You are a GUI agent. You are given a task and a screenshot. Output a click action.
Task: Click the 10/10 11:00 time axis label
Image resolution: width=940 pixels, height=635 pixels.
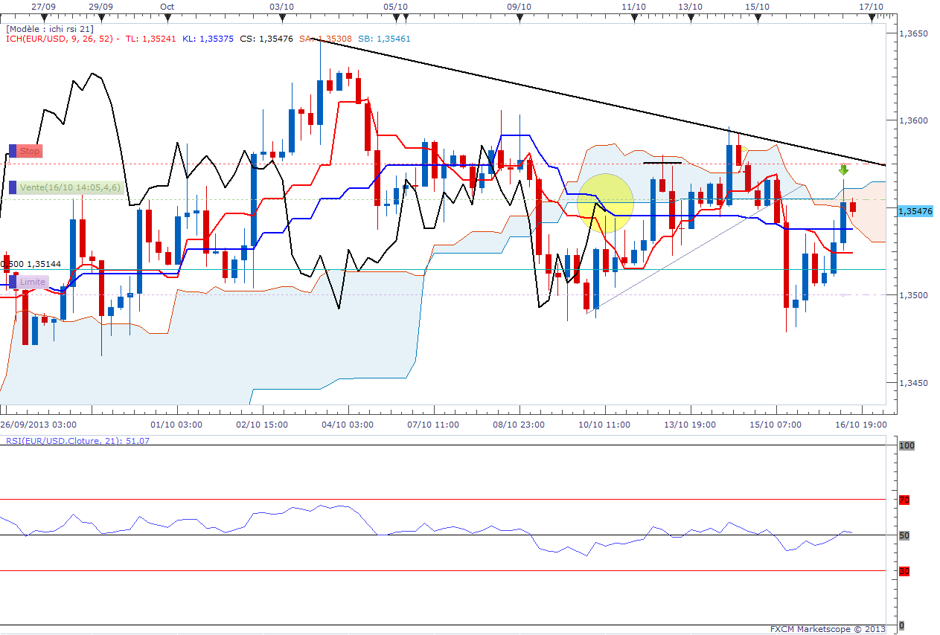(605, 425)
